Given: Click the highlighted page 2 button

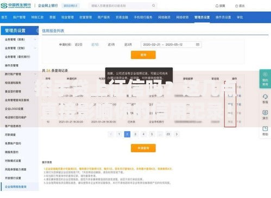Looking at the screenshot, I should pyautogui.click(x=127, y=134).
